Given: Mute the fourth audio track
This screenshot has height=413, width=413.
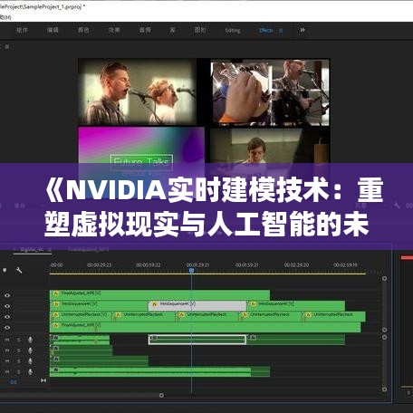Looking at the screenshot, I should (x=7, y=372).
